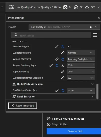101x137 pixels.
Task: Click the star icon in Profile field
Action: point(91,27)
